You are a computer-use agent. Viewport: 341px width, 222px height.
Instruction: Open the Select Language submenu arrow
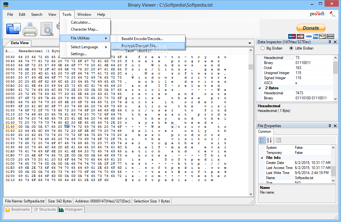click(106, 47)
